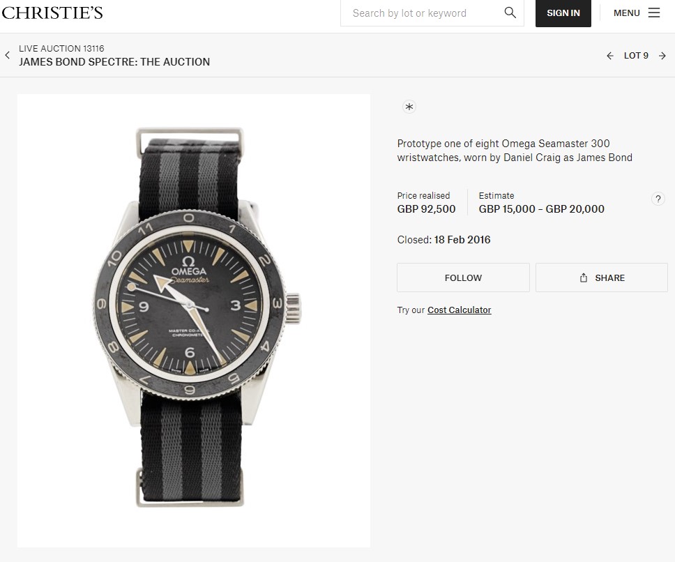The image size is (675, 562).
Task: Open the Cost Calculator link
Action: click(459, 310)
